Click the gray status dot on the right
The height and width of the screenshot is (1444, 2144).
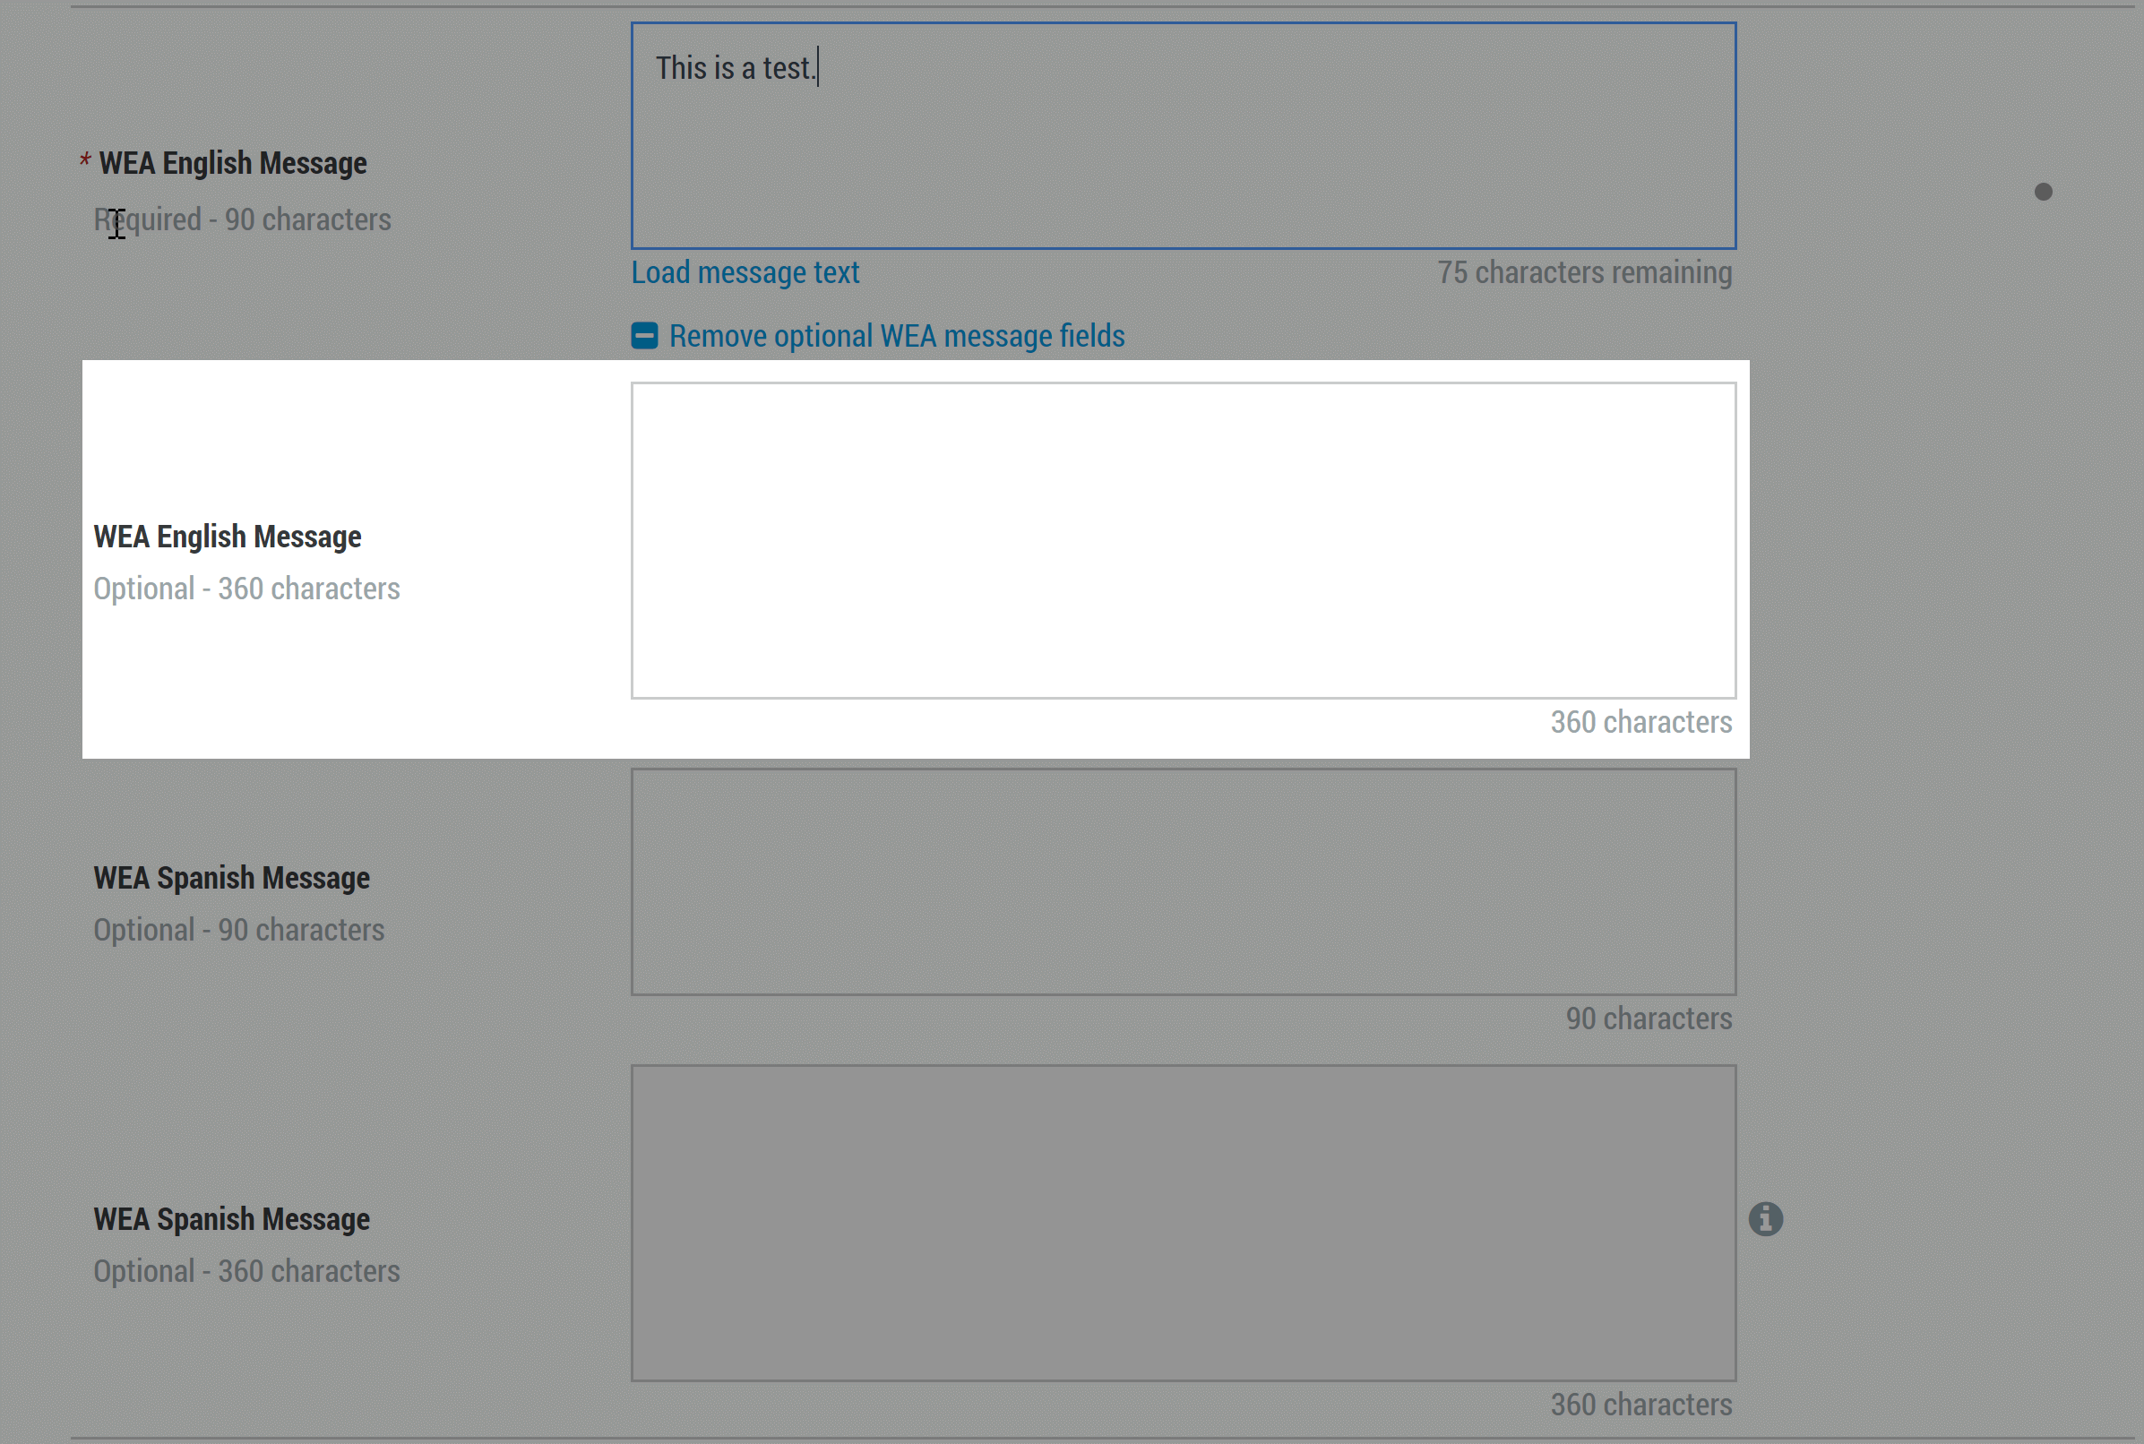2043,192
